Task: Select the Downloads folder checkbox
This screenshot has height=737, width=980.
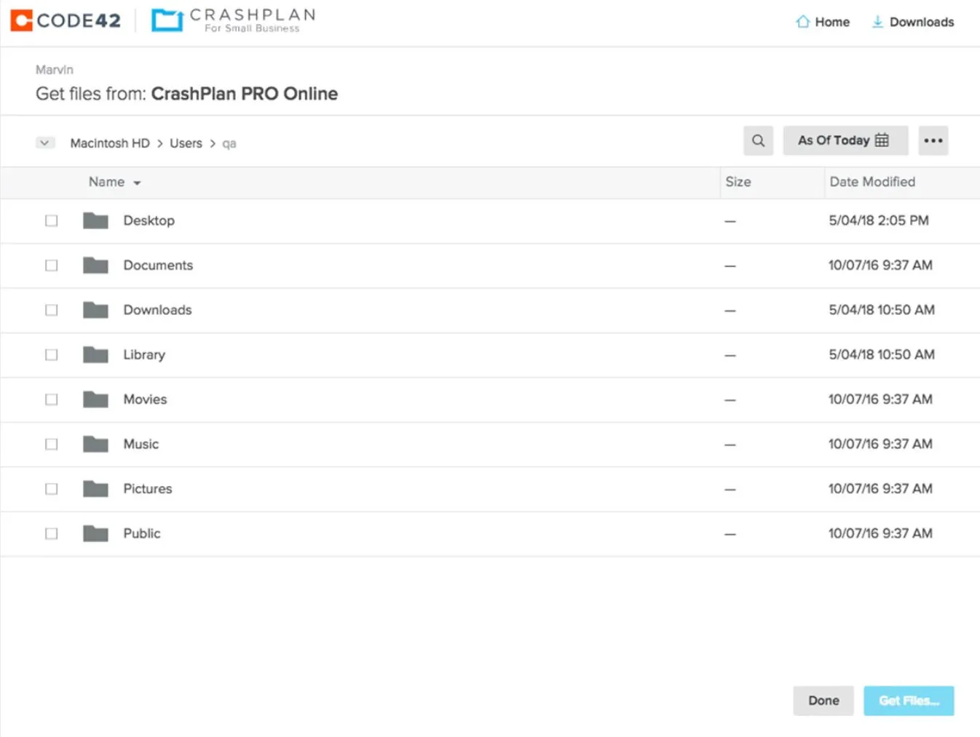Action: (51, 310)
